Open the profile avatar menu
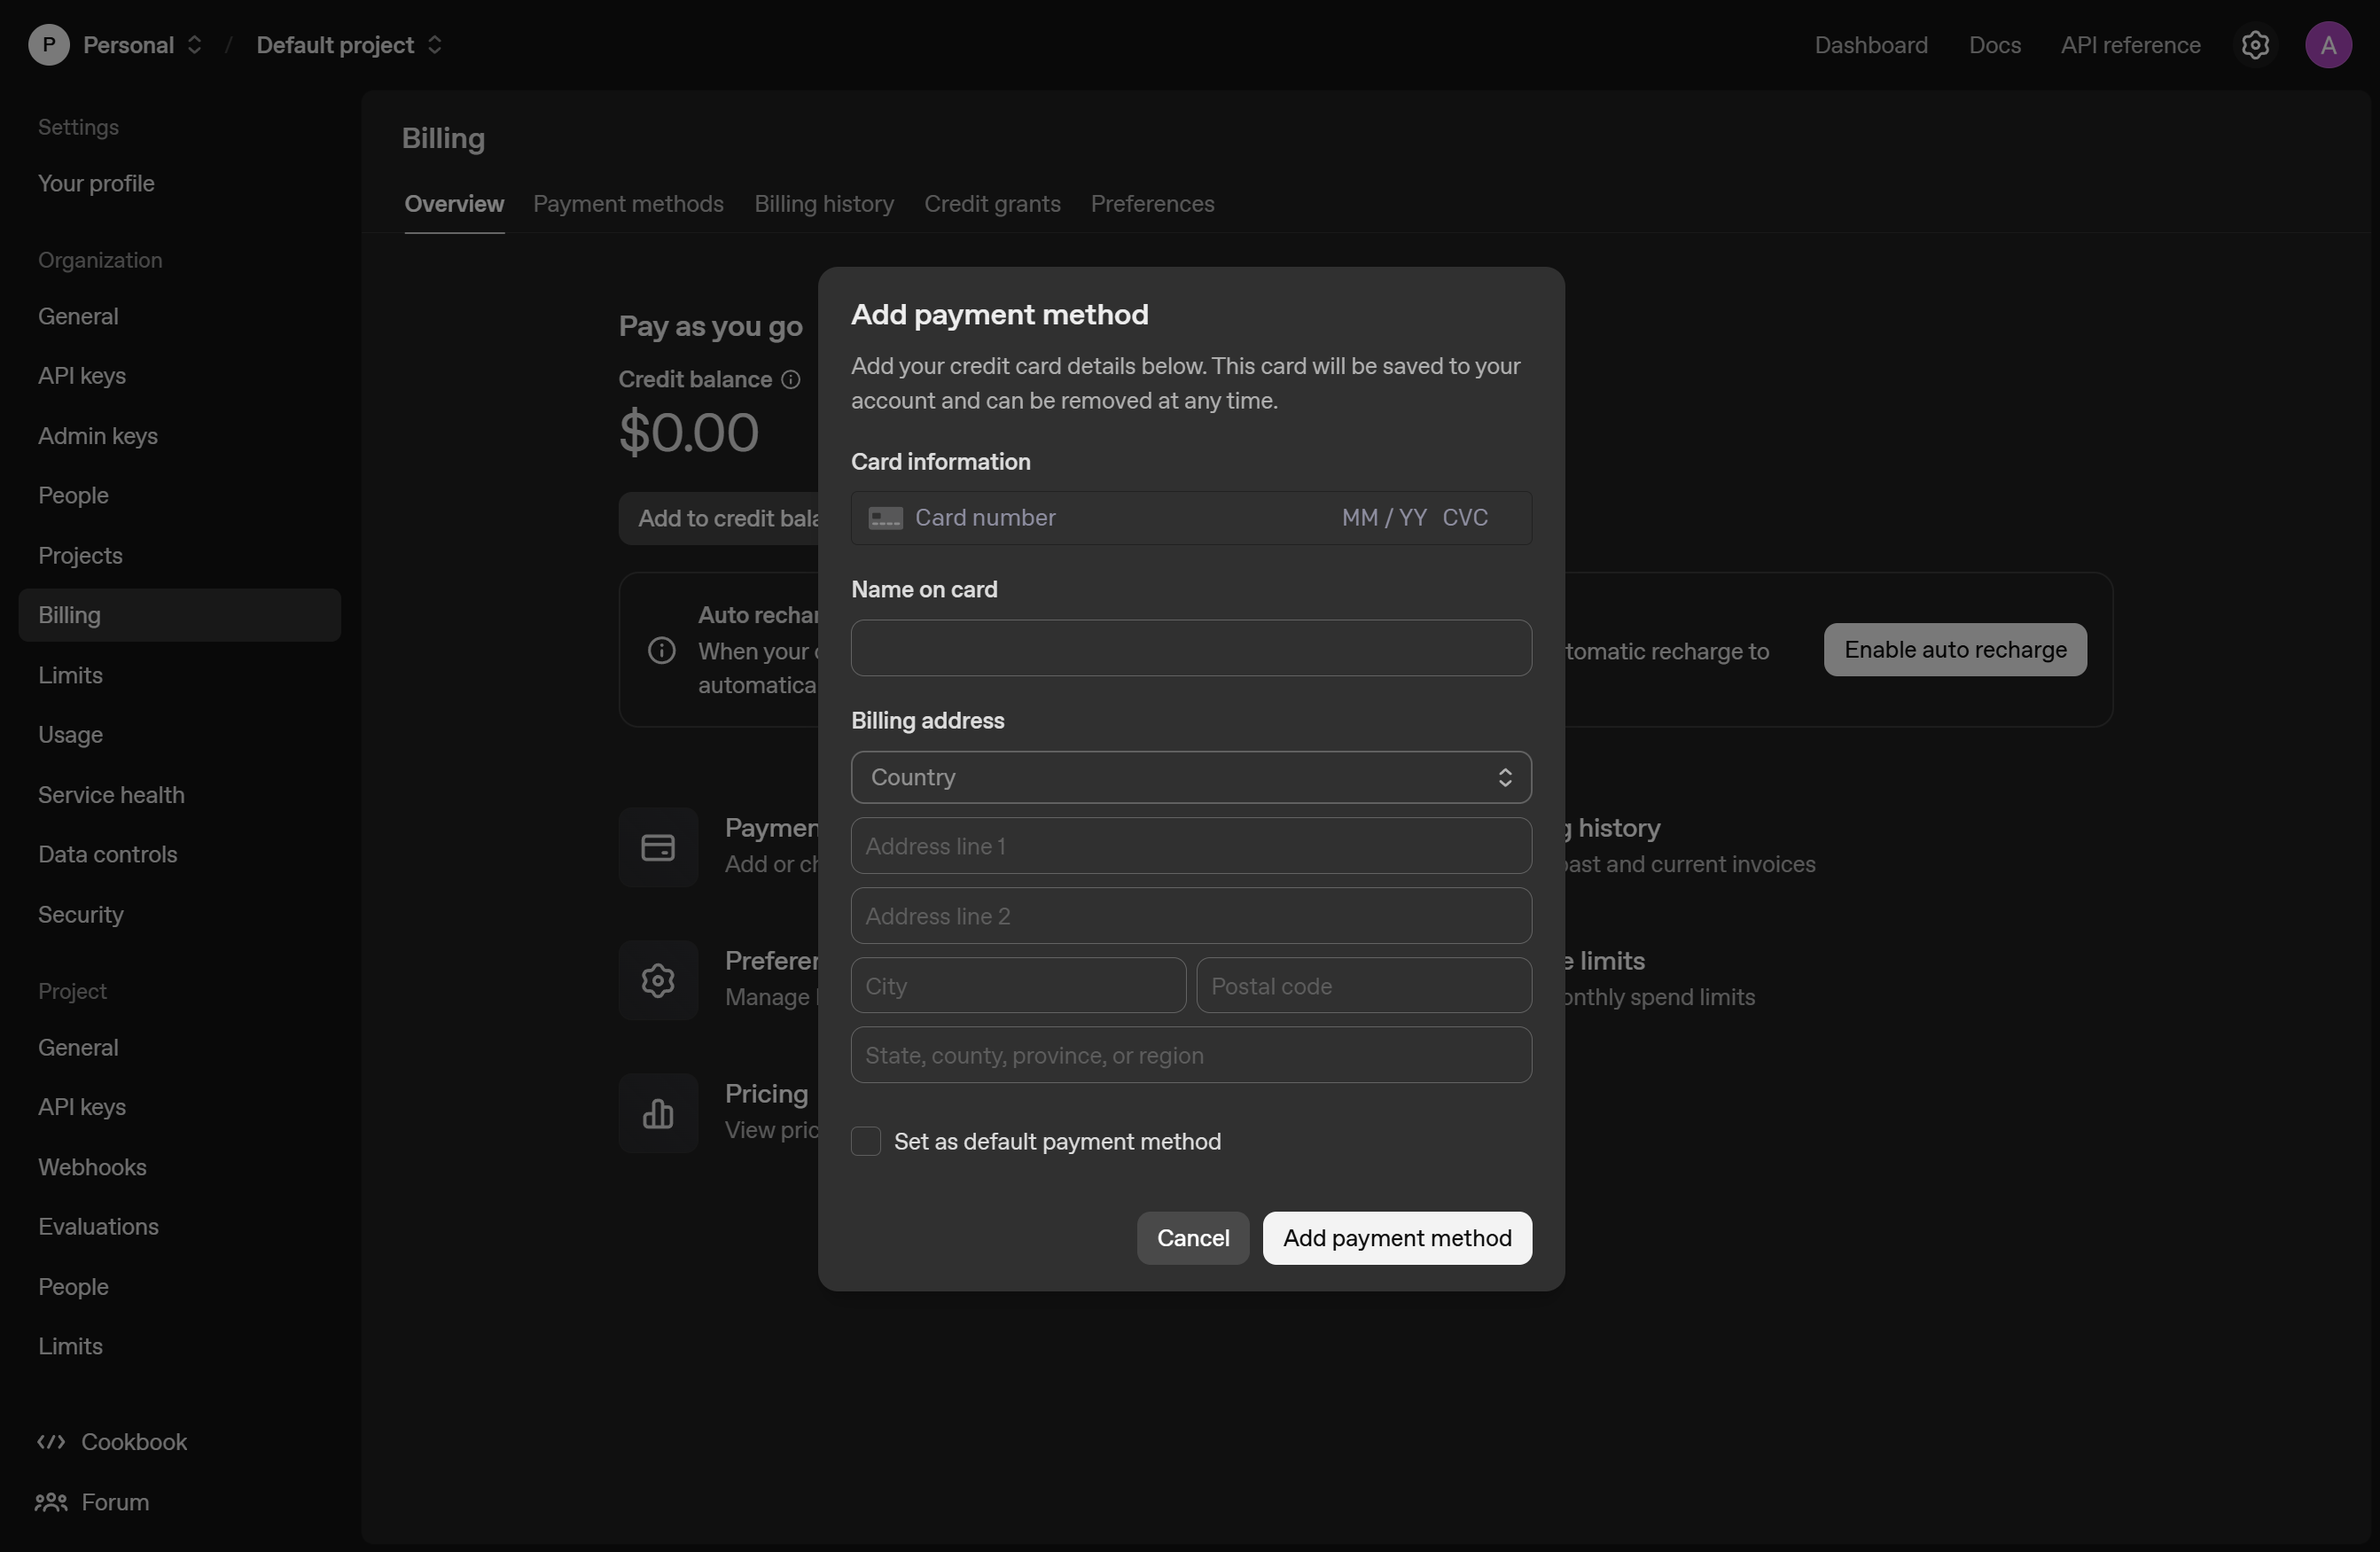 [x=2330, y=44]
